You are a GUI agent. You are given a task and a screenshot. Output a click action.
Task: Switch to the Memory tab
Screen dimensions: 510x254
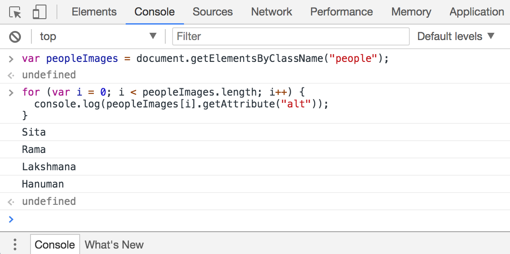click(411, 12)
